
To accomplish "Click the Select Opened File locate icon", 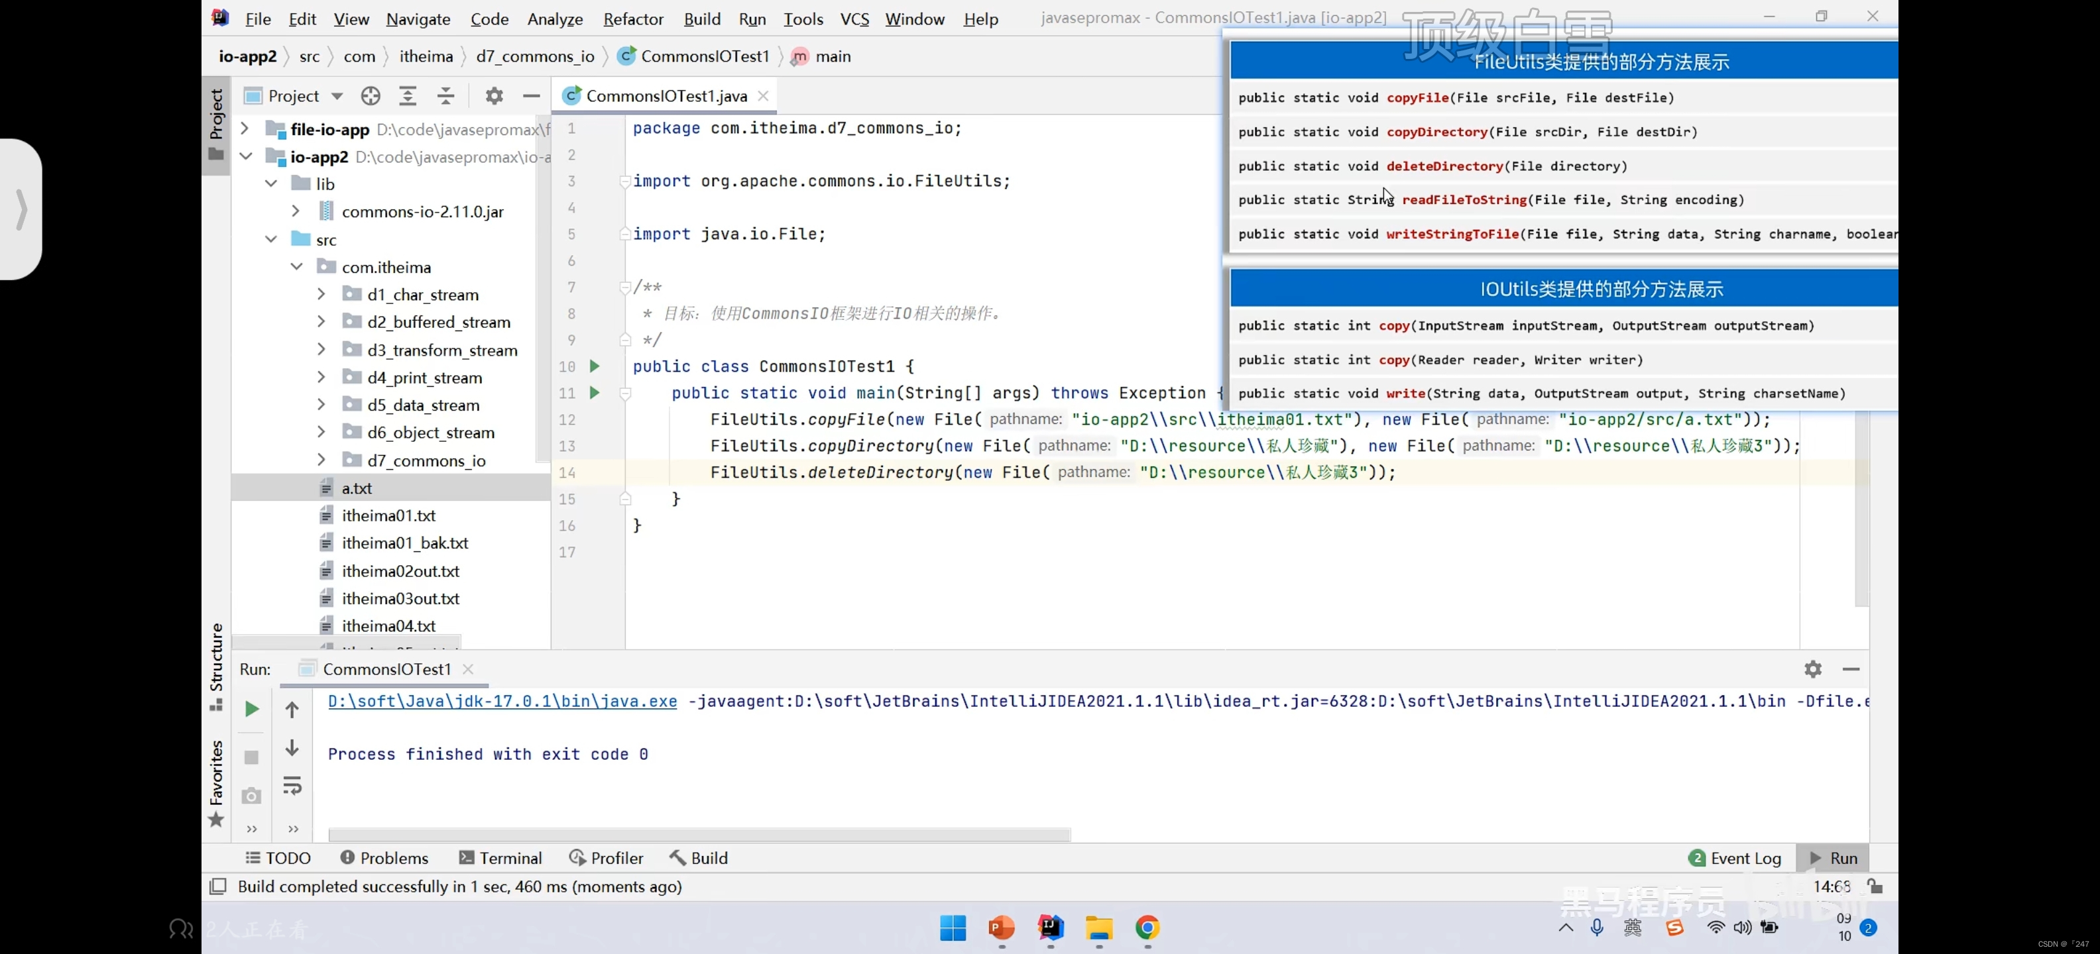I will click(371, 96).
